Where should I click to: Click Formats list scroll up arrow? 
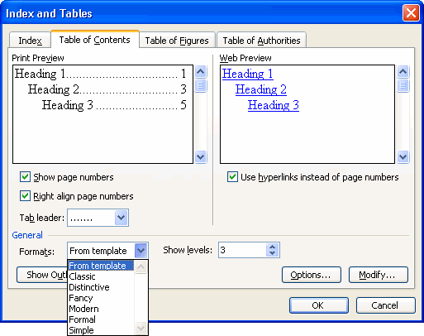141,267
